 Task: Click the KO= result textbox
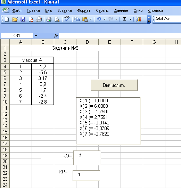87,158
